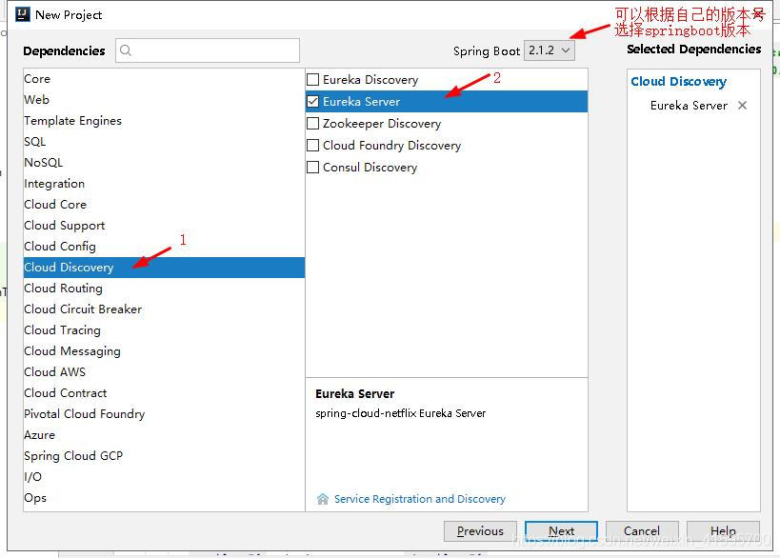Open the Spring Boot version dropdown
780x558 pixels.
[550, 50]
